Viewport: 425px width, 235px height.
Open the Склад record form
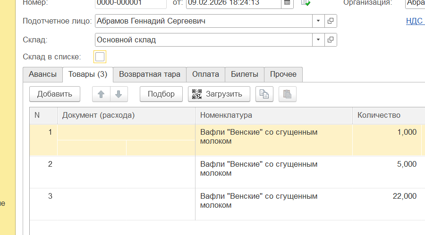click(x=331, y=40)
